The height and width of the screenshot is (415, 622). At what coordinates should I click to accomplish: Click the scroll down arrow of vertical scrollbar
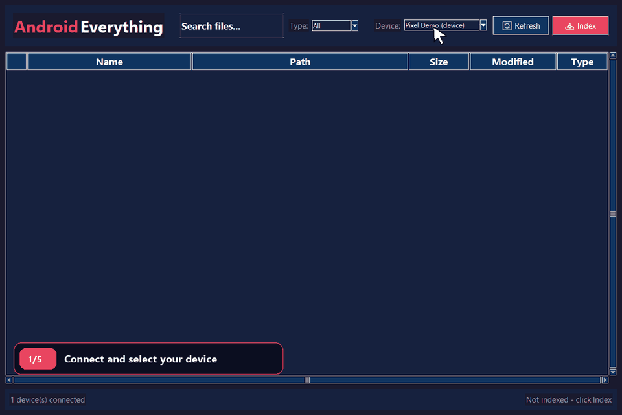point(613,372)
